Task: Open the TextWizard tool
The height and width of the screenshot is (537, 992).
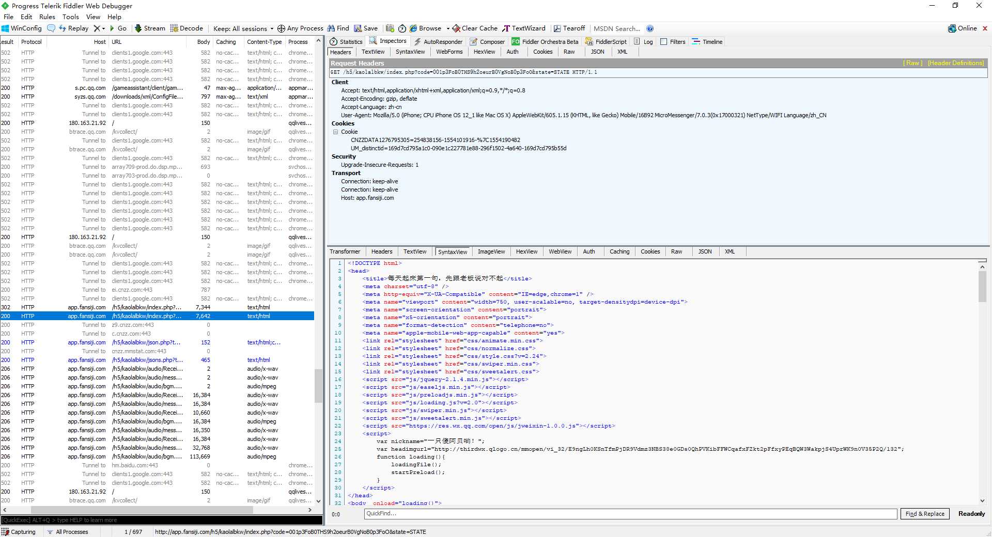Action: tap(524, 28)
